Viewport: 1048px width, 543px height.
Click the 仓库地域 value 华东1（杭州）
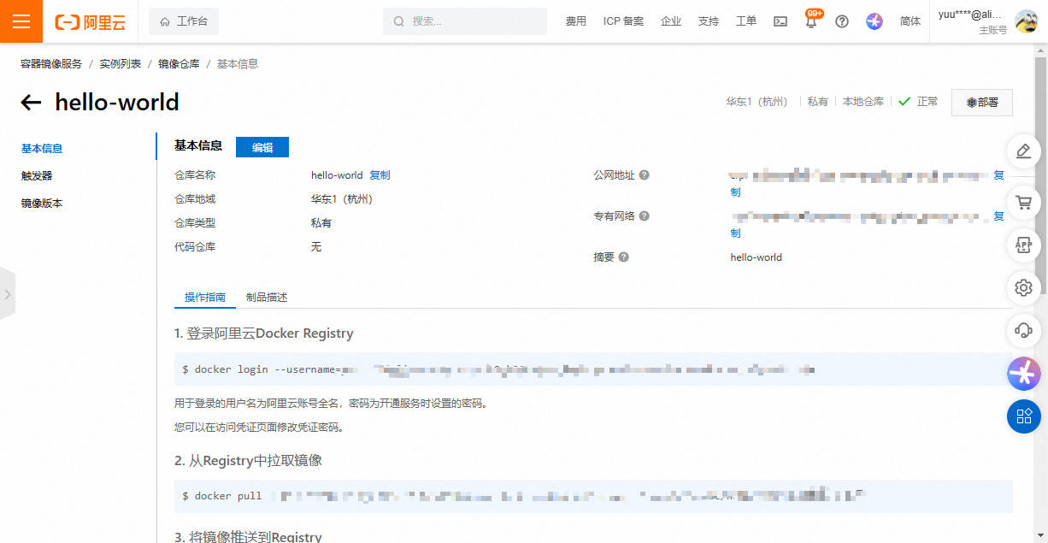[x=343, y=199]
